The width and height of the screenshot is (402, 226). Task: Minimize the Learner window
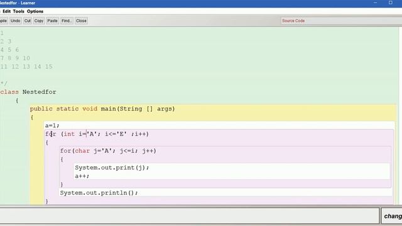click(376, 3)
